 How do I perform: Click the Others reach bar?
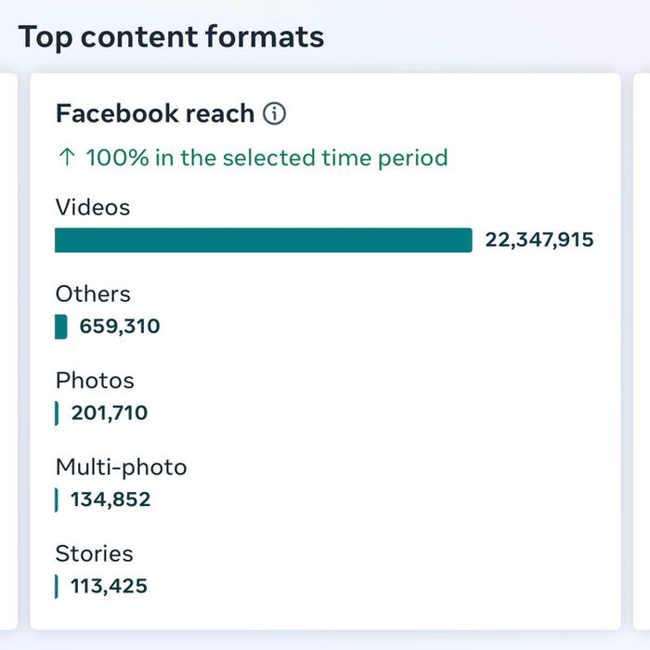tap(61, 327)
